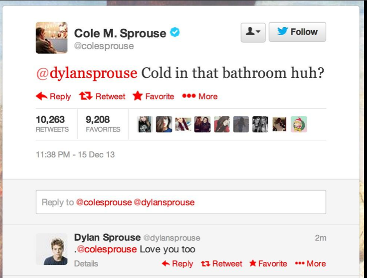View the 9,208 favorites count

pyautogui.click(x=103, y=124)
